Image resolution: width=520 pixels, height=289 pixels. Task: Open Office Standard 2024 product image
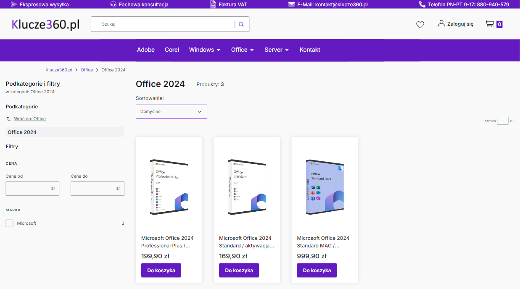(247, 187)
